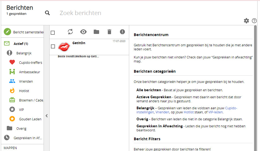Screen dimensions: 260x151
Task: Open the VIP-leden link
Action: pos(216,112)
